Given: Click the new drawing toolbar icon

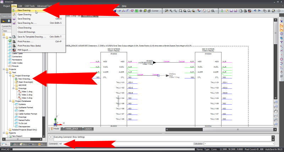Looking at the screenshot, I should click(x=223, y=11).
